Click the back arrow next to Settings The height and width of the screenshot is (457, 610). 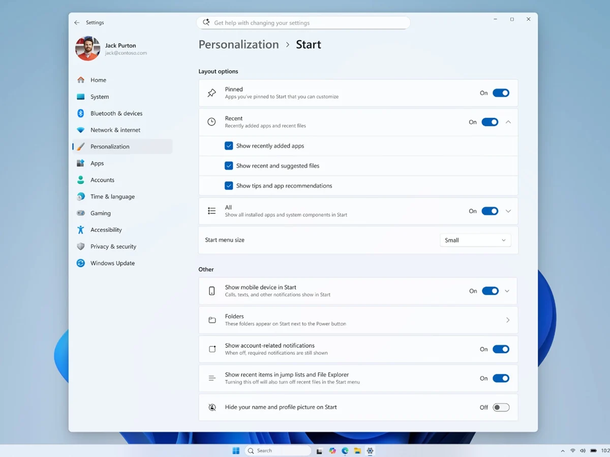(x=77, y=23)
